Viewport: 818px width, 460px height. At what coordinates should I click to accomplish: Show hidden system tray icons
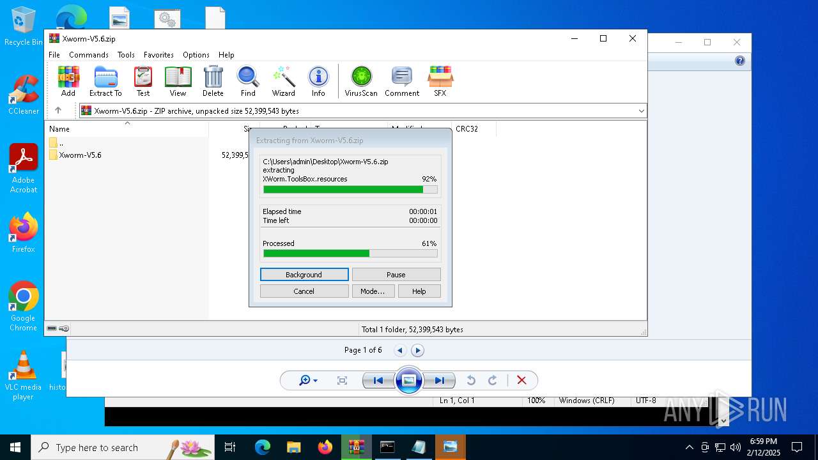[689, 447]
